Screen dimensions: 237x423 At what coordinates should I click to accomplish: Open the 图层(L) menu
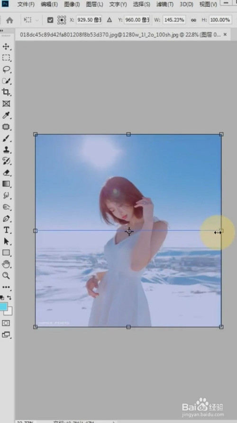[x=95, y=4]
